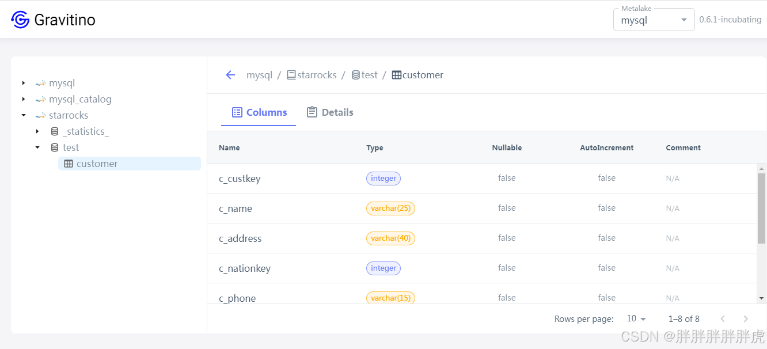Click the starrocks provider icon in tree

[x=40, y=116]
